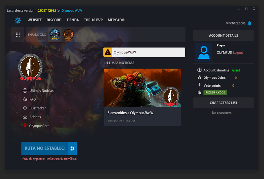Select the Wrath of the Lich King expansion icon
Viewport: 264px width, 179px height.
pos(55,34)
